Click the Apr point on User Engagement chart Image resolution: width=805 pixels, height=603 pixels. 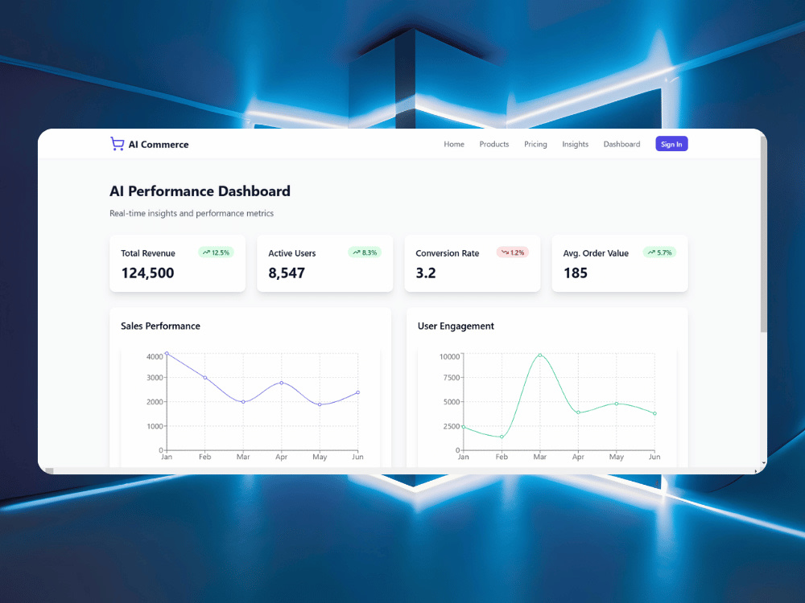click(578, 412)
